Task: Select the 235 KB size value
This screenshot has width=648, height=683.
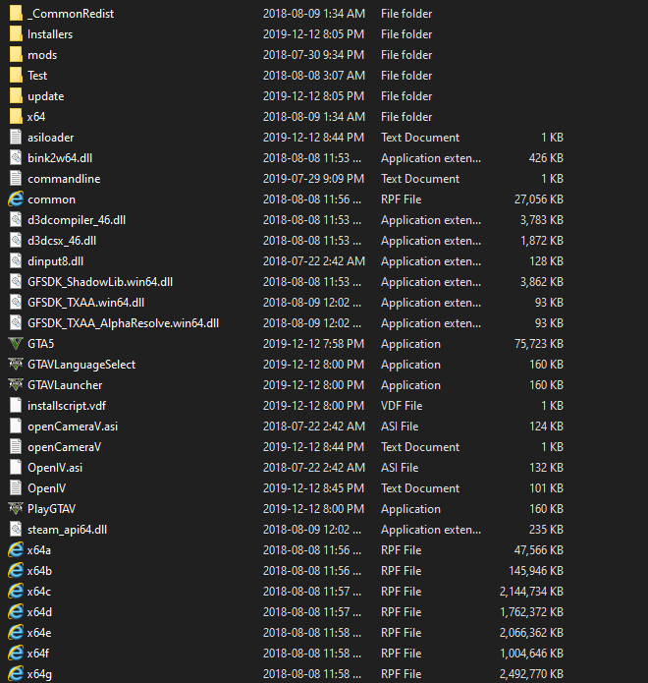Action: (546, 530)
